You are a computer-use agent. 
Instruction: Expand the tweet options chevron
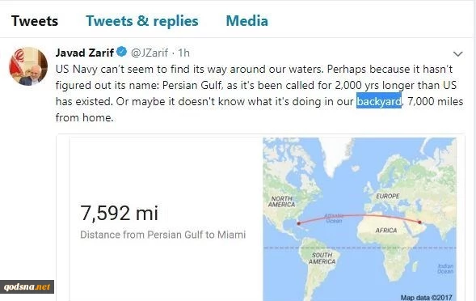click(457, 54)
